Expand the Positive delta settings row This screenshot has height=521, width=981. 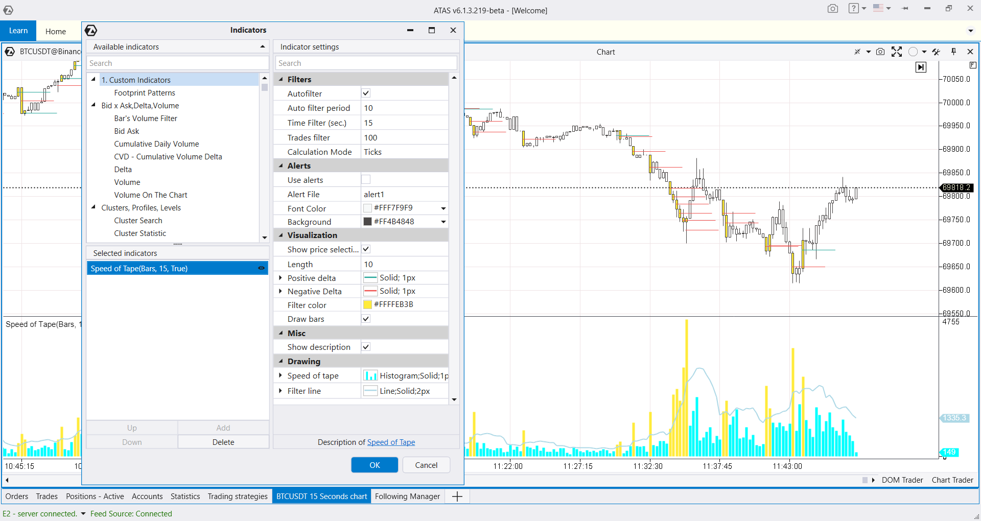[x=280, y=278]
